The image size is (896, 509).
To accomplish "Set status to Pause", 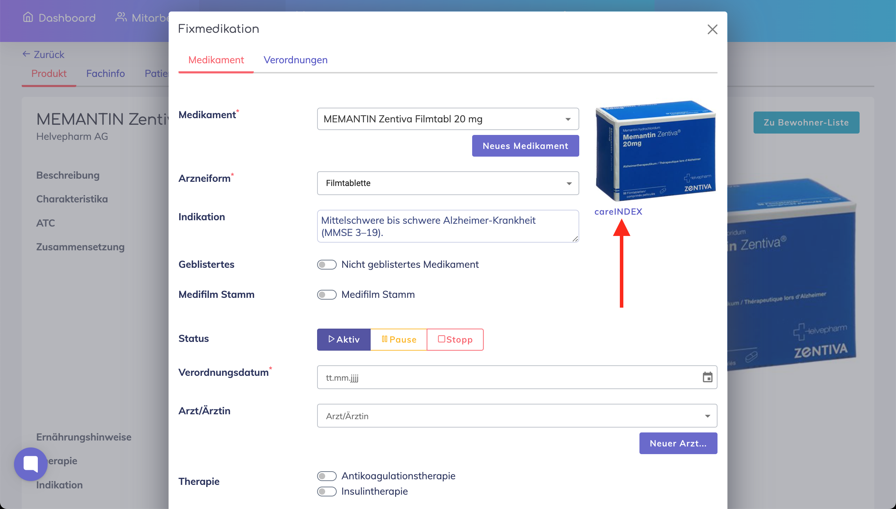I will coord(399,339).
